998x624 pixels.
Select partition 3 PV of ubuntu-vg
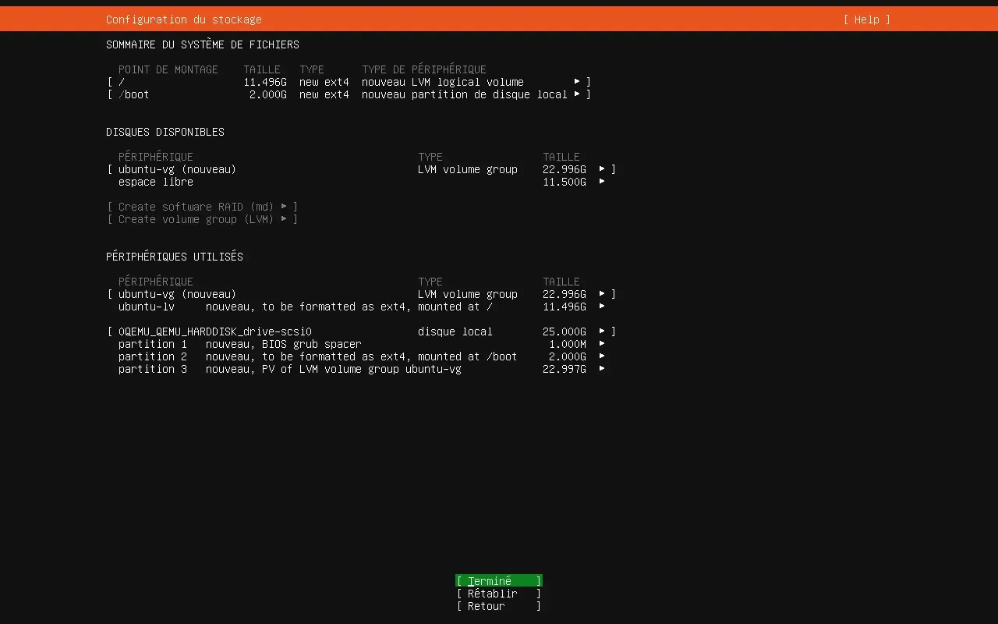coord(362,369)
